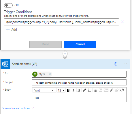This screenshot has width=132, height=114.
Task: Click the Subject input field
Action: [79, 83]
